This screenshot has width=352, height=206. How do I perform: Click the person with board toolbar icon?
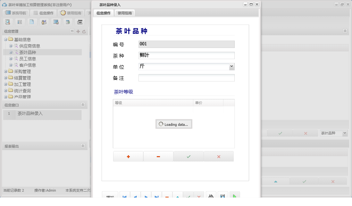44,22
